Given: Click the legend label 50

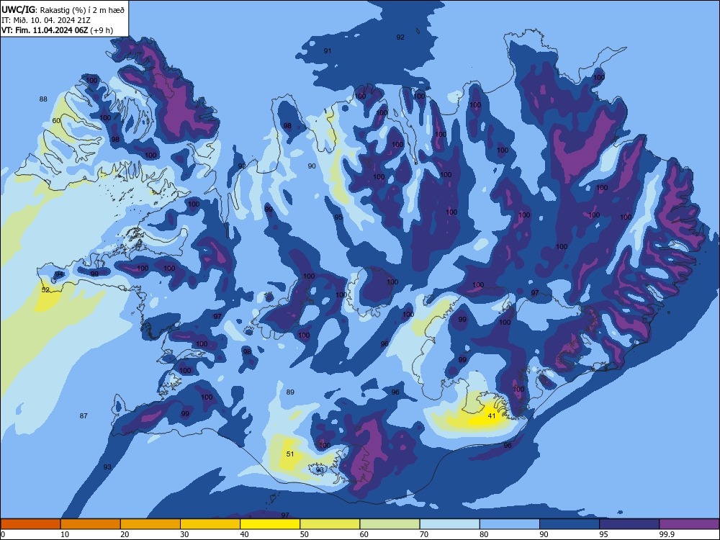Looking at the screenshot, I should point(305,534).
